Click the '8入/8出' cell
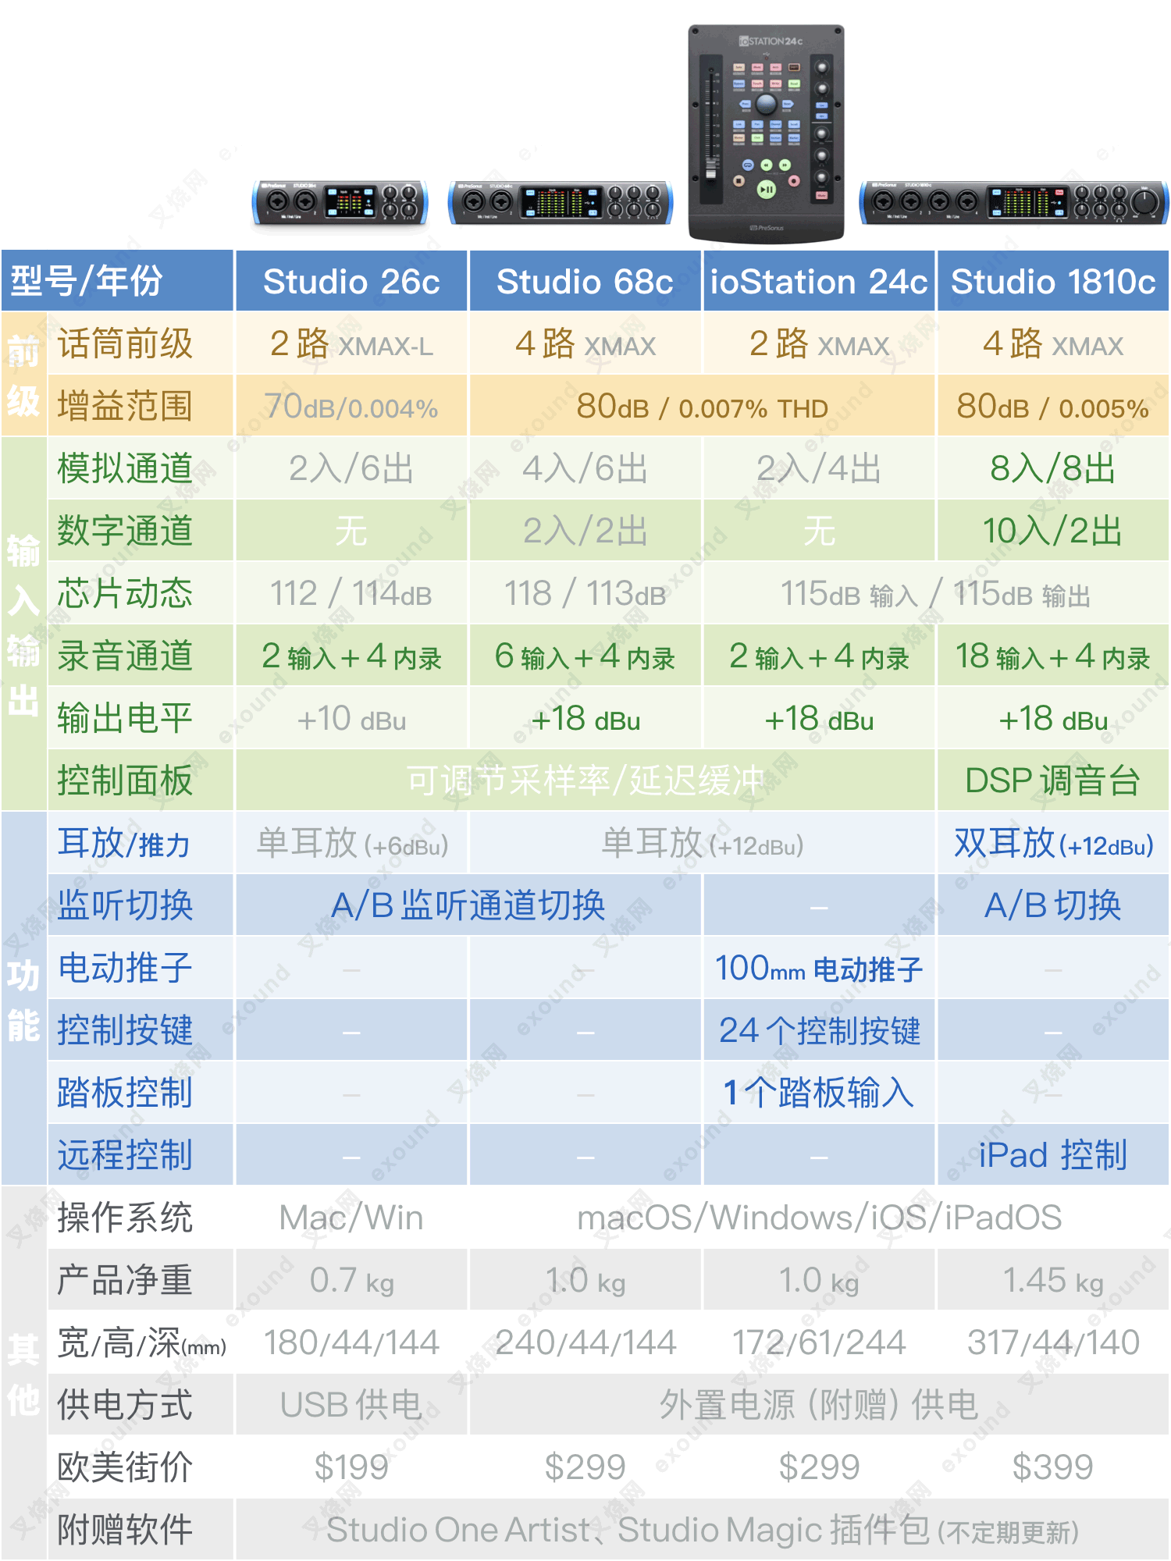 (x=1053, y=468)
